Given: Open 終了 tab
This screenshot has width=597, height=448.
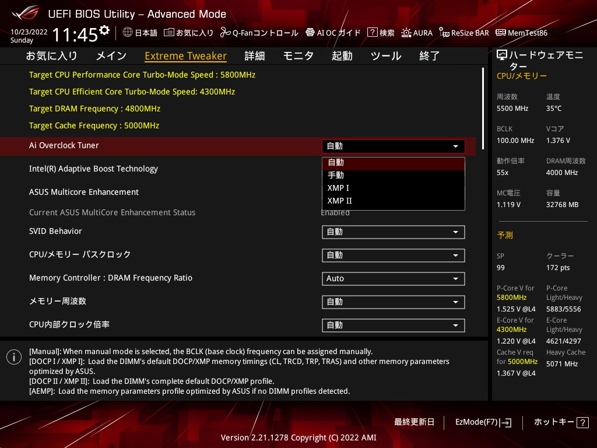Looking at the screenshot, I should 430,56.
